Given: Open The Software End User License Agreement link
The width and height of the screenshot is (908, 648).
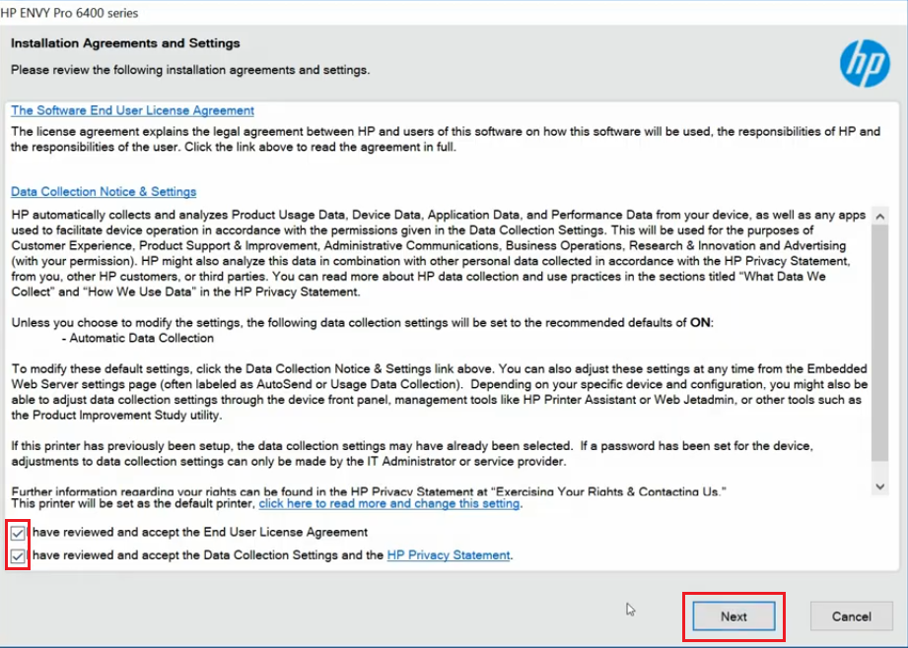Looking at the screenshot, I should (132, 110).
